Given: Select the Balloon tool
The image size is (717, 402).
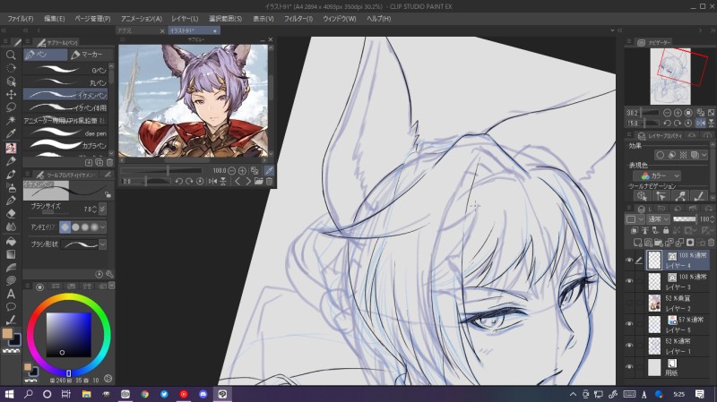Looking at the screenshot, I should coord(11,306).
